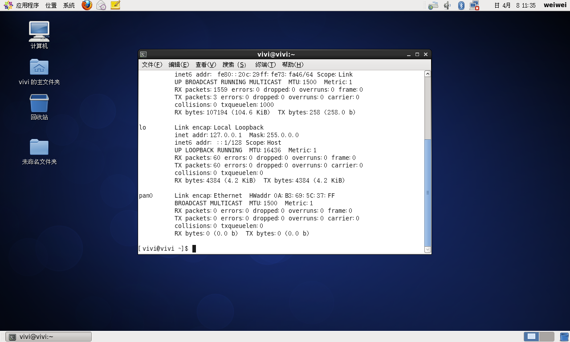Click the lo interface name
The image size is (570, 342).
tap(142, 127)
